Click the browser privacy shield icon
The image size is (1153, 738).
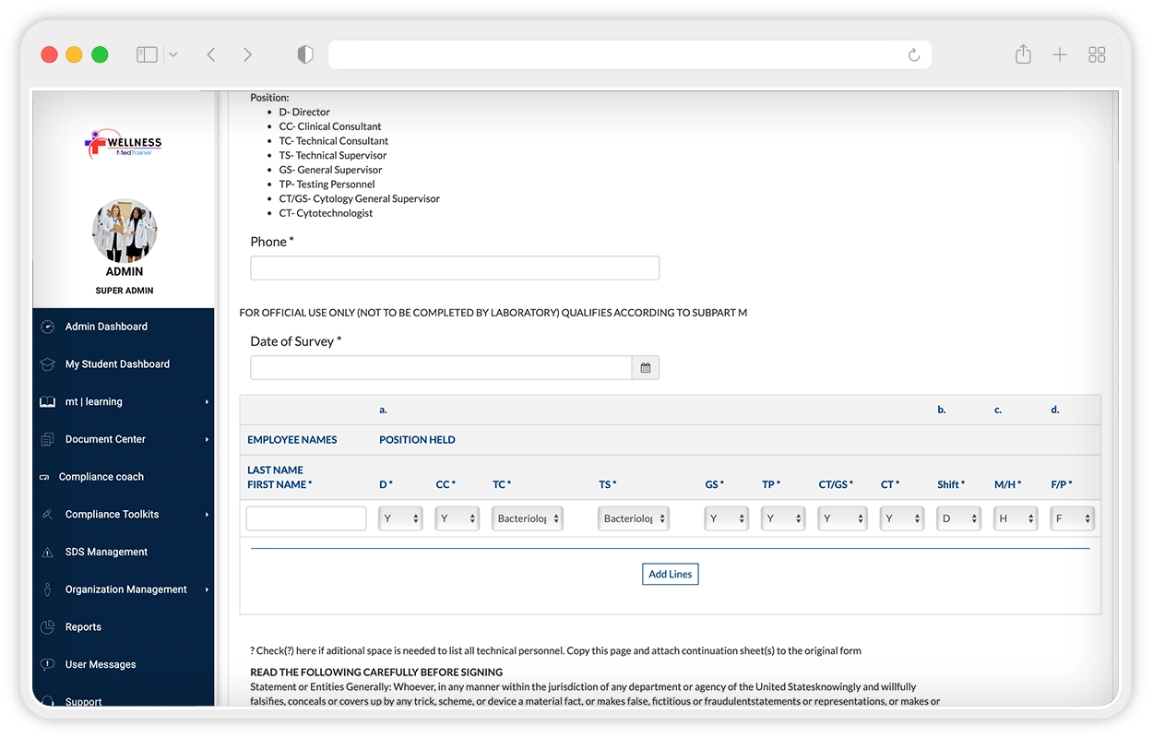tap(305, 55)
